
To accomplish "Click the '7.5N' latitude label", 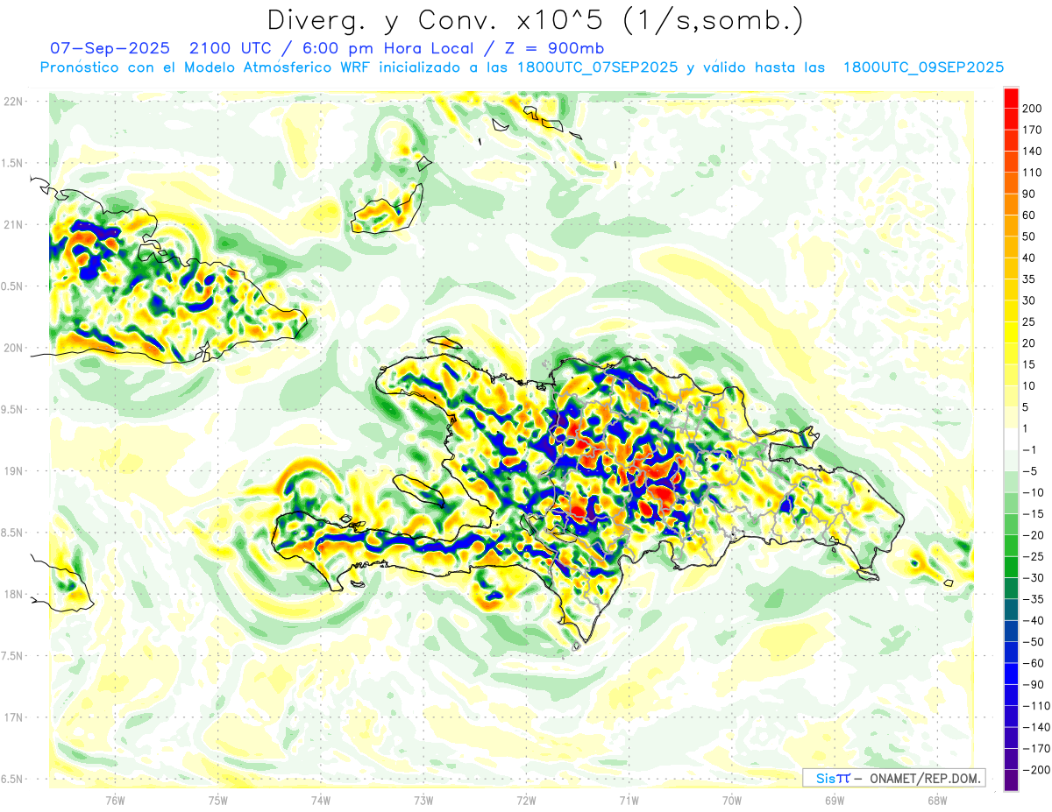I will point(11,656).
